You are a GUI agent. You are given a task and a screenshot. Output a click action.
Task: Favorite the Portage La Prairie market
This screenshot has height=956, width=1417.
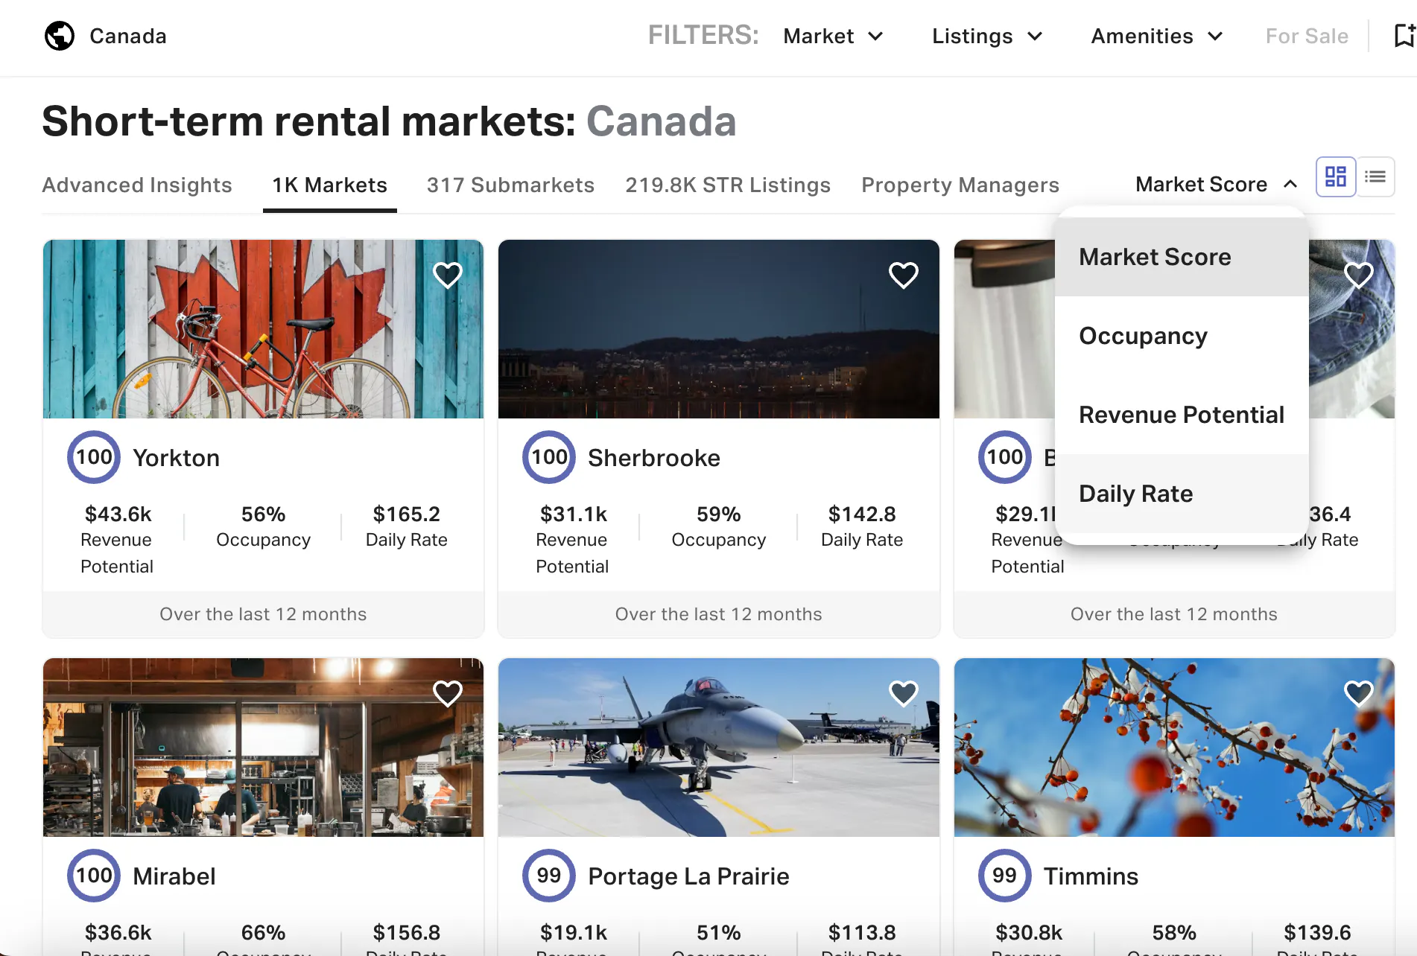tap(904, 694)
